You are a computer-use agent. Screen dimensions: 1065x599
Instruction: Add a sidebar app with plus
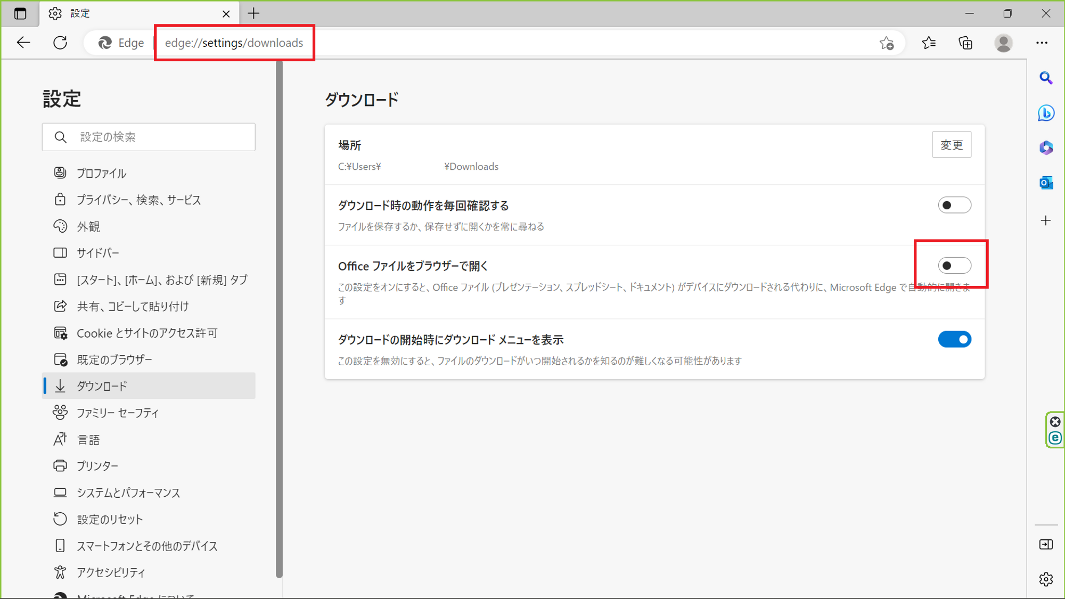pyautogui.click(x=1046, y=220)
